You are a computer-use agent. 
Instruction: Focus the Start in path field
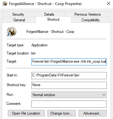click(69, 75)
